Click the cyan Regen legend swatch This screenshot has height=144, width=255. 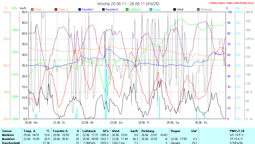tap(151, 9)
